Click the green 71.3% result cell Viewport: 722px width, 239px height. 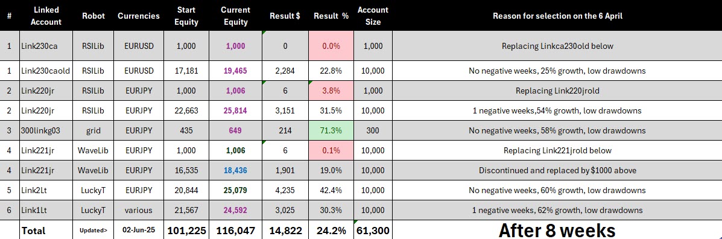tap(331, 130)
